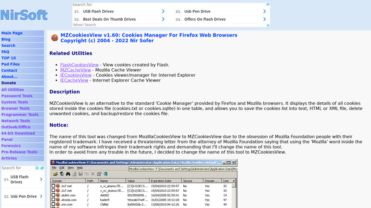Open Offers On Flash Drives ad result
Image resolution: width=371 pixels, height=208 pixels.
point(205,19)
